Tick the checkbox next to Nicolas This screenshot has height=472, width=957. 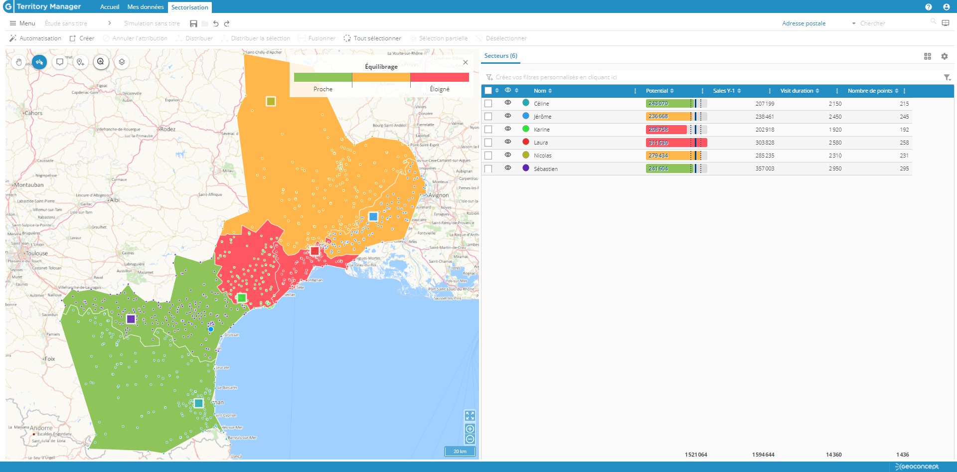[488, 156]
